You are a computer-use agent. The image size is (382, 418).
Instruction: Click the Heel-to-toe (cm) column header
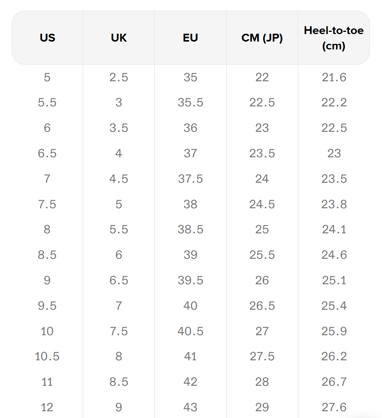334,38
